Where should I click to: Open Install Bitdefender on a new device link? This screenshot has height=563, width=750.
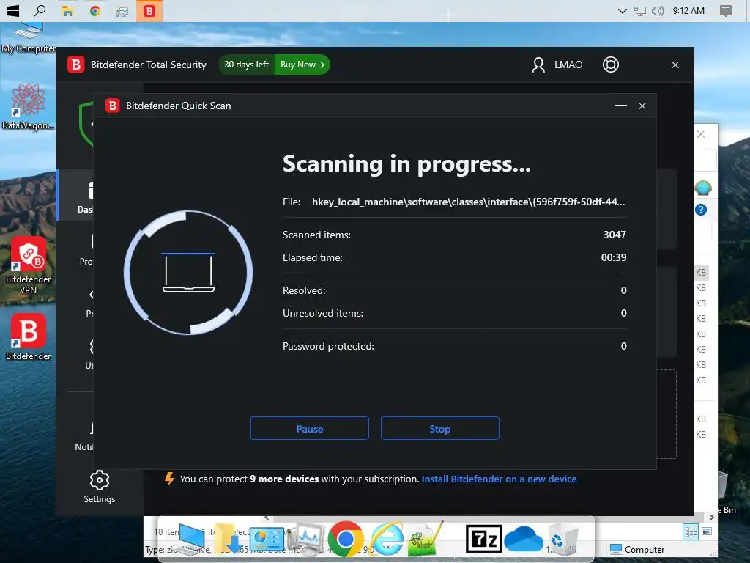coord(499,479)
